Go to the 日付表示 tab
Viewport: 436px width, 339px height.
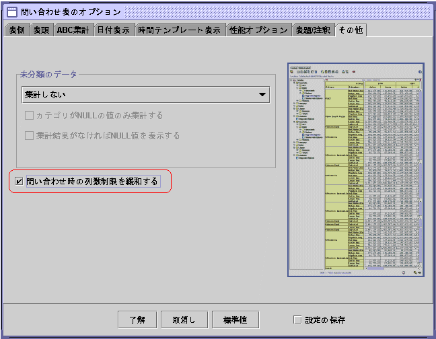tap(113, 30)
